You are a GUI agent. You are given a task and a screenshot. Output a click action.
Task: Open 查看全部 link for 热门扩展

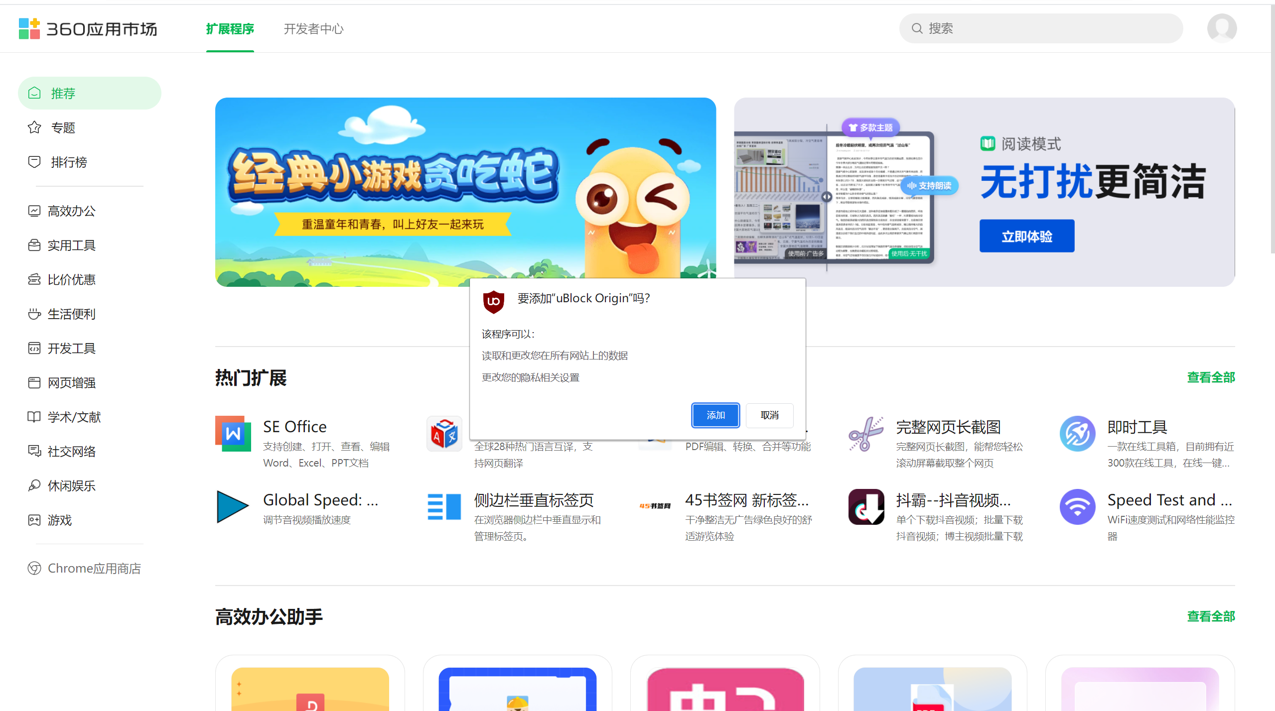point(1210,377)
